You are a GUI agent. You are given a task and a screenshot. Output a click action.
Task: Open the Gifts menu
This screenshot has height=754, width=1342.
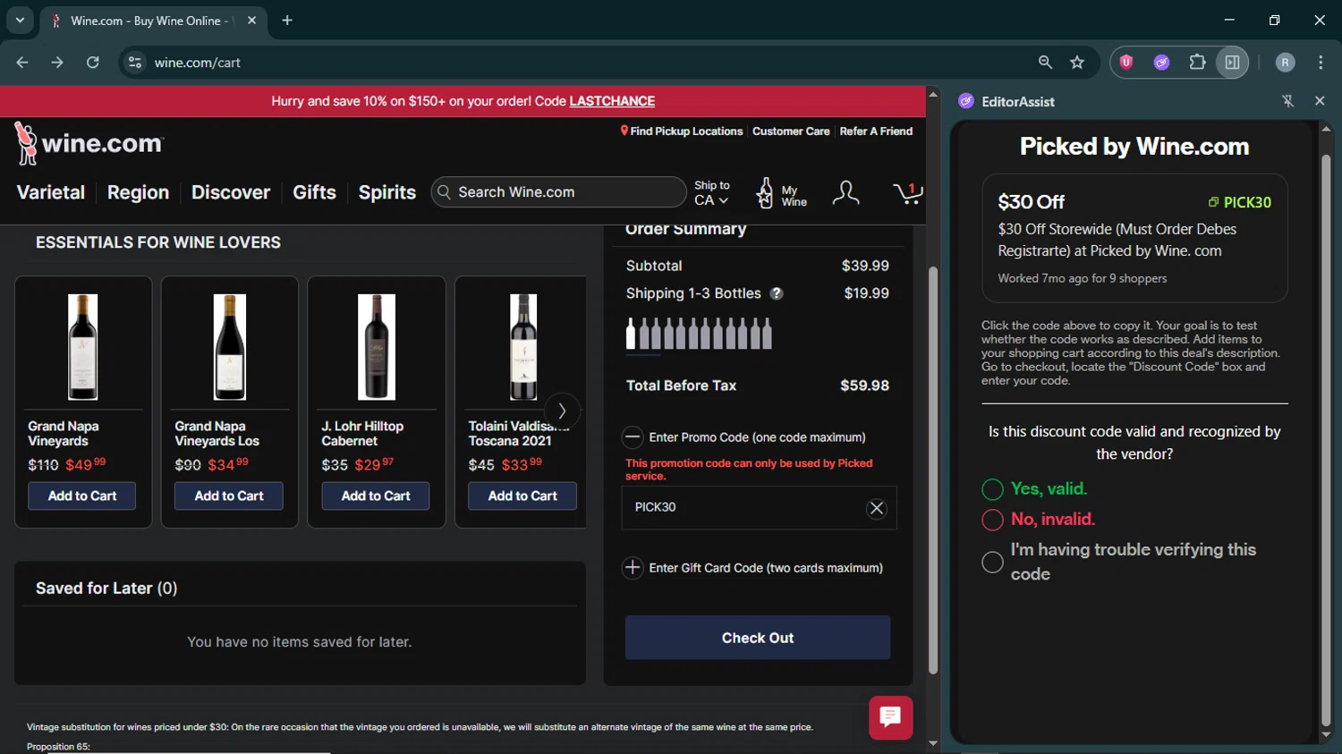pyautogui.click(x=314, y=192)
